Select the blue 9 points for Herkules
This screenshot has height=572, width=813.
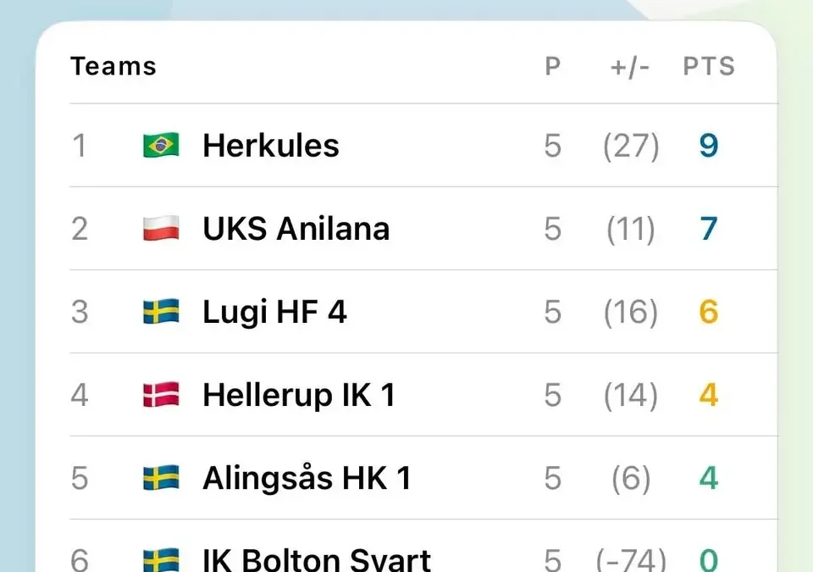tap(709, 146)
